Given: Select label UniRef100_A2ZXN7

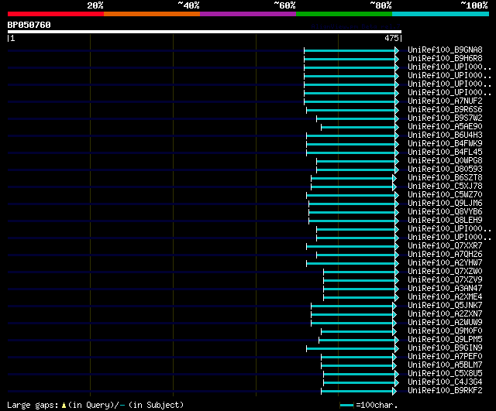Looking at the screenshot, I should point(445,314).
